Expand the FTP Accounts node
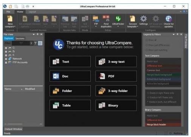The image size is (191, 137). coord(6,63)
